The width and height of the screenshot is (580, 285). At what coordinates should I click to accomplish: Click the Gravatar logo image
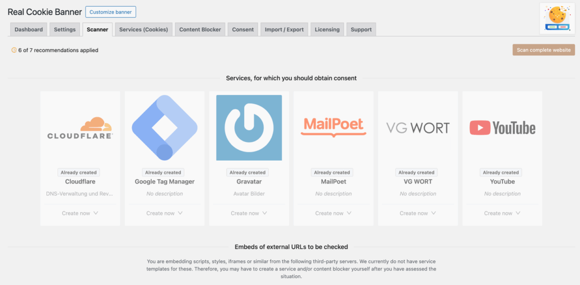click(249, 128)
